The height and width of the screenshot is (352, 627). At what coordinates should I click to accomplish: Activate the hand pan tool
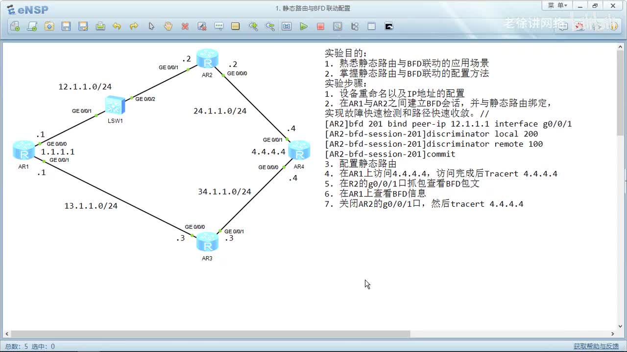[x=168, y=26]
